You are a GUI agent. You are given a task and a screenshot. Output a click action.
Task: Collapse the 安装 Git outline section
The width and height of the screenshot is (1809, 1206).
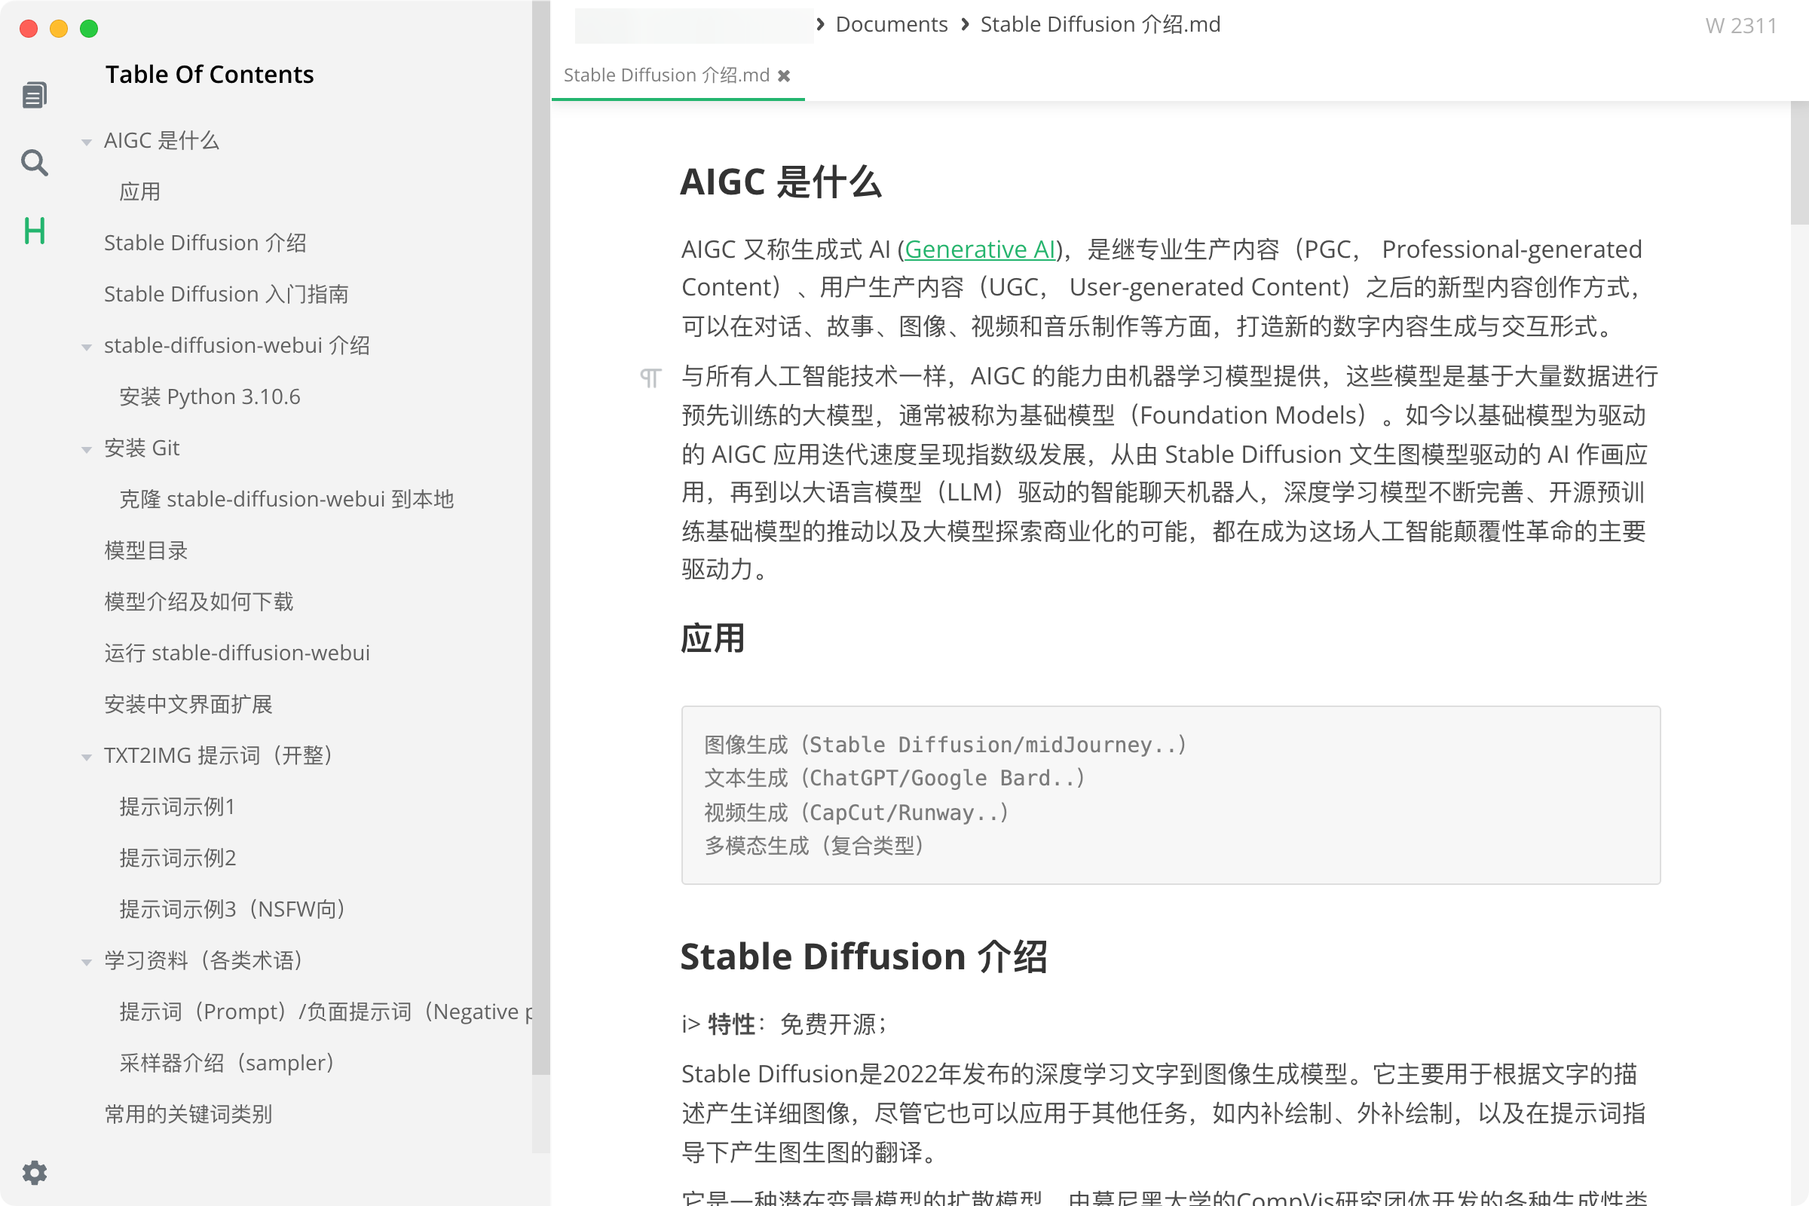[87, 449]
